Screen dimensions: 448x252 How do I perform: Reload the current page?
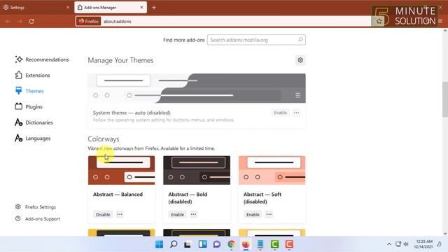[x=31, y=21]
